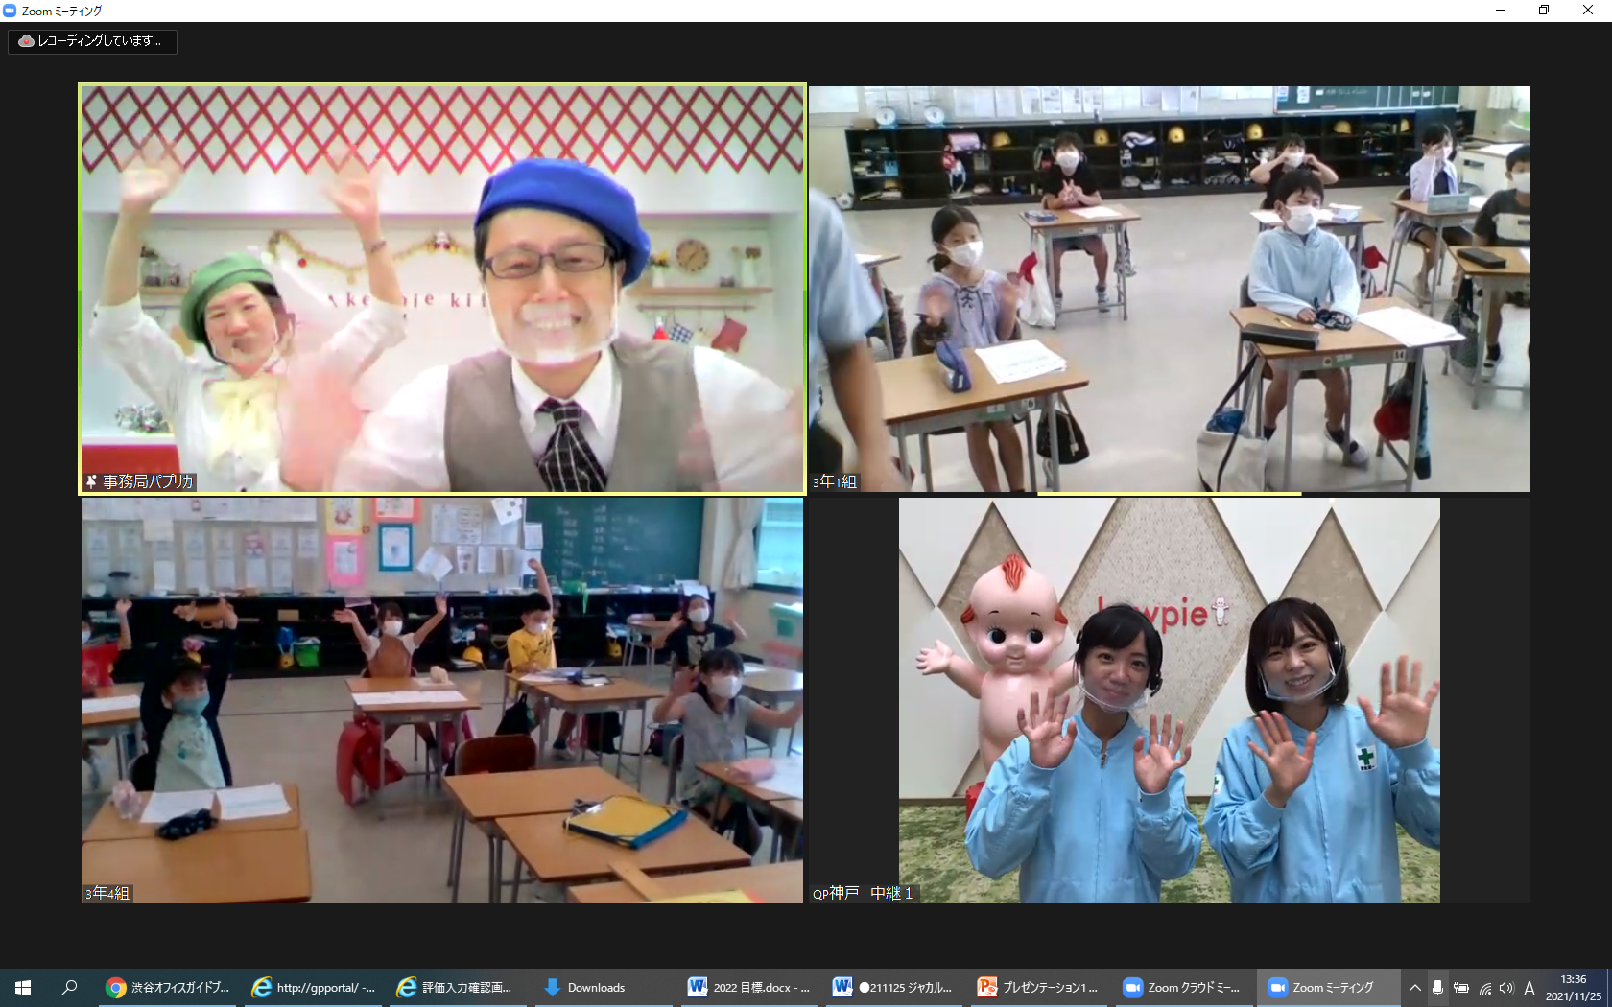Open the Downloads window from the taskbar

pos(602,987)
